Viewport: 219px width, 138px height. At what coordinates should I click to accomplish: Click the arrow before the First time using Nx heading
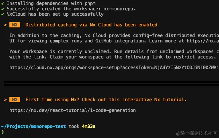(x=5, y=100)
